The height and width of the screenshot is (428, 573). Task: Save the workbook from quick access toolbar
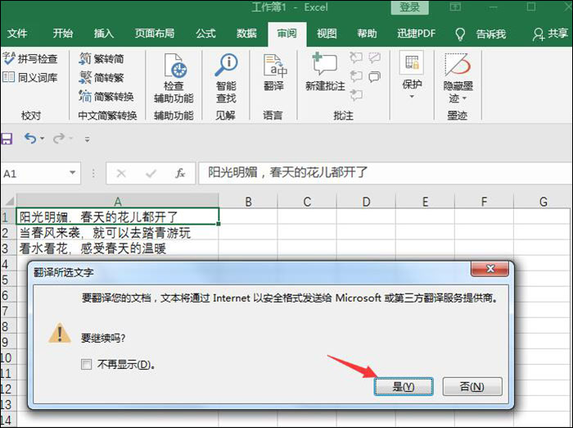click(7, 139)
